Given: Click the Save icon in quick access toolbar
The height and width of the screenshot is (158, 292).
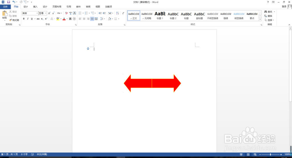Looking at the screenshot, I should pos(8,2).
